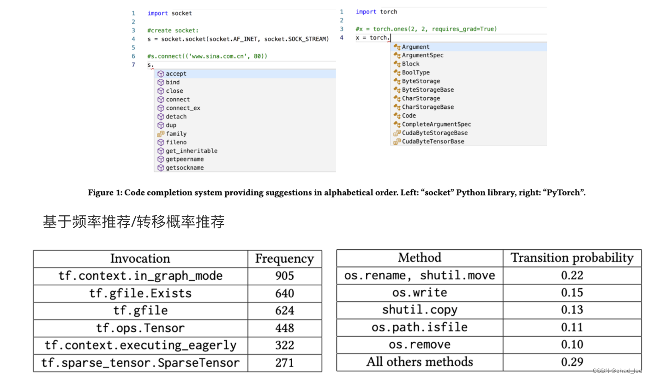Click the class icon next to CharStorageBase
Image resolution: width=649 pixels, height=378 pixels.
pyautogui.click(x=397, y=107)
